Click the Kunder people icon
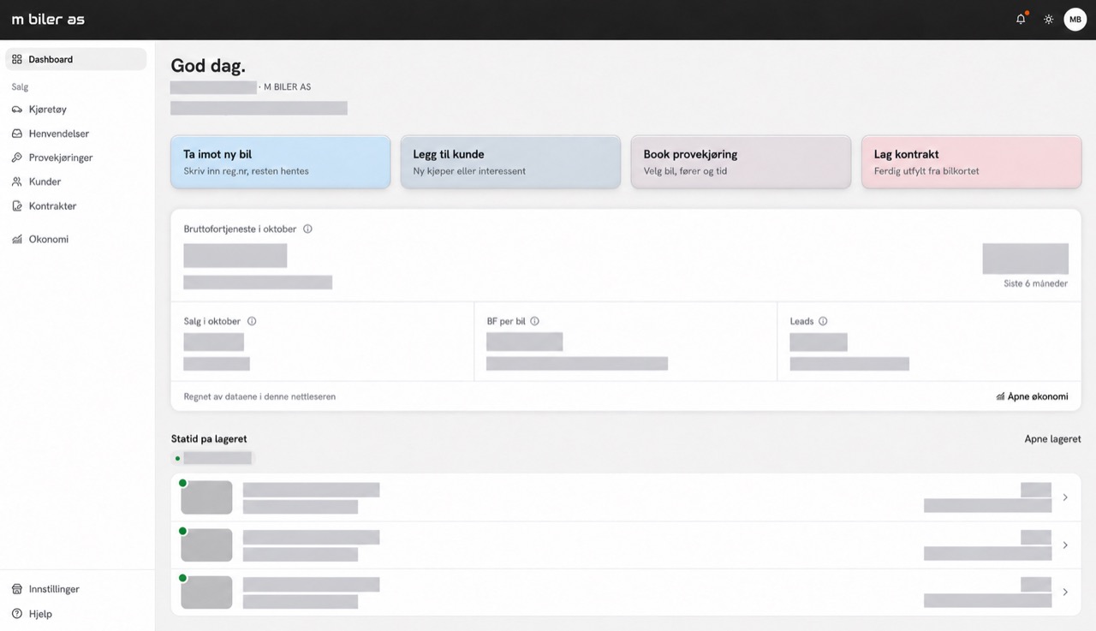Image resolution: width=1096 pixels, height=631 pixels. click(17, 182)
